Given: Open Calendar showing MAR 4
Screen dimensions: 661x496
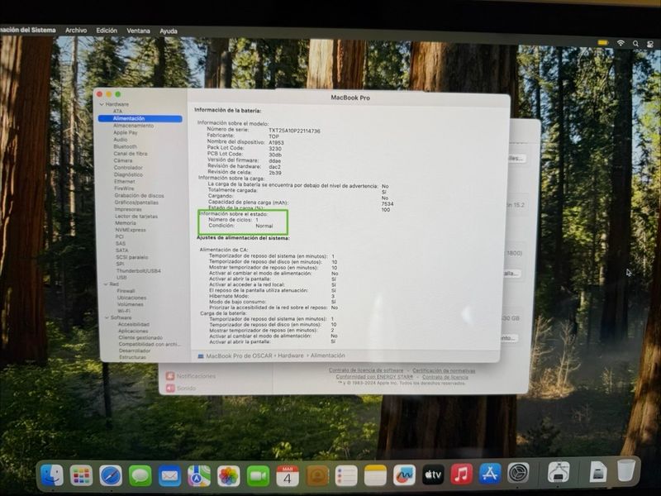Looking at the screenshot, I should point(288,476).
